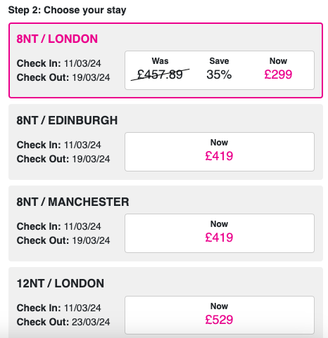This screenshot has height=338, width=328.
Task: Click the Step 2: Choose your stay title
Action: pyautogui.click(x=67, y=10)
